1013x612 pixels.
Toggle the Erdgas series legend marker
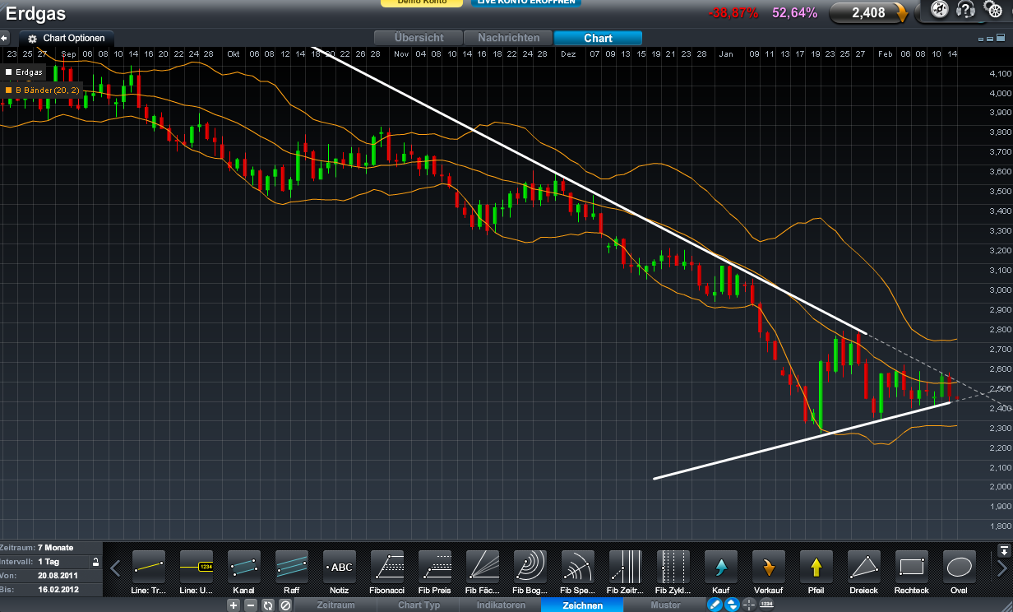coord(9,72)
